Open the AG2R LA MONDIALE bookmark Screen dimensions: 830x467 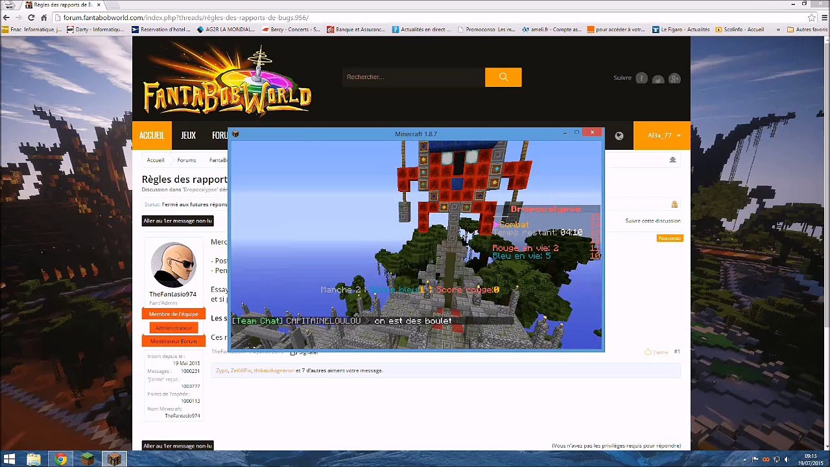[226, 29]
